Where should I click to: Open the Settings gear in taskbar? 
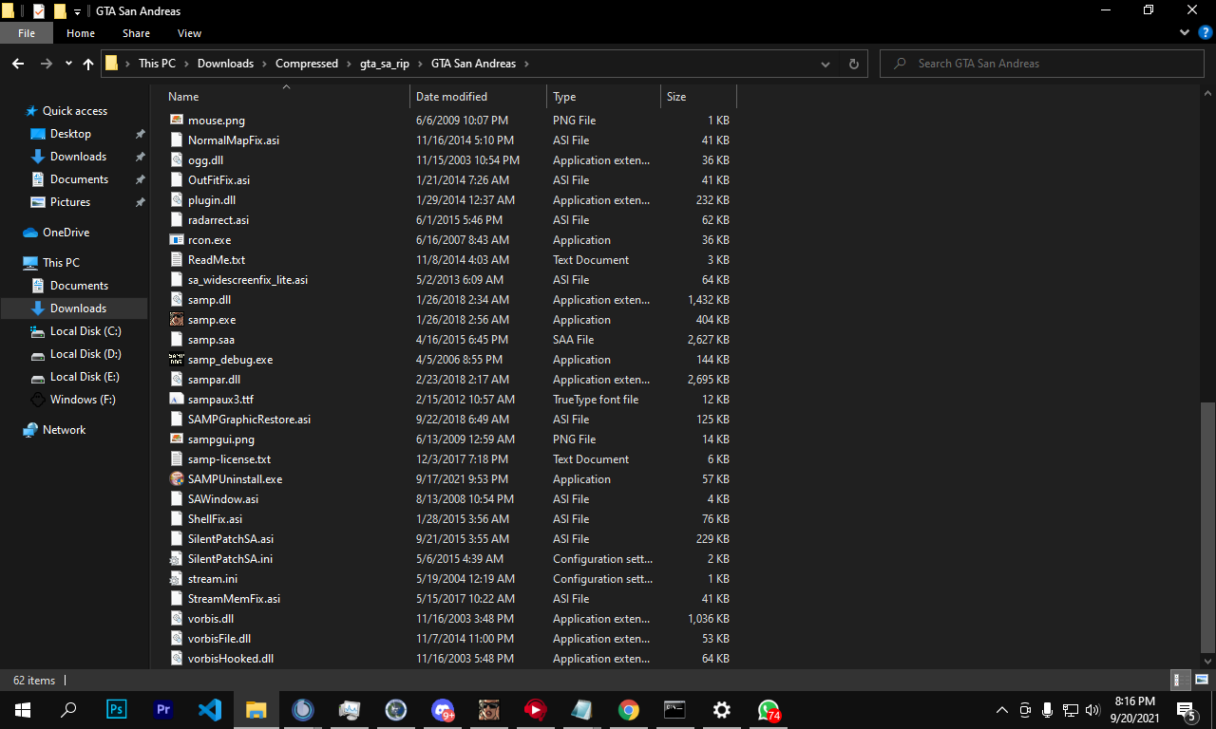[721, 709]
